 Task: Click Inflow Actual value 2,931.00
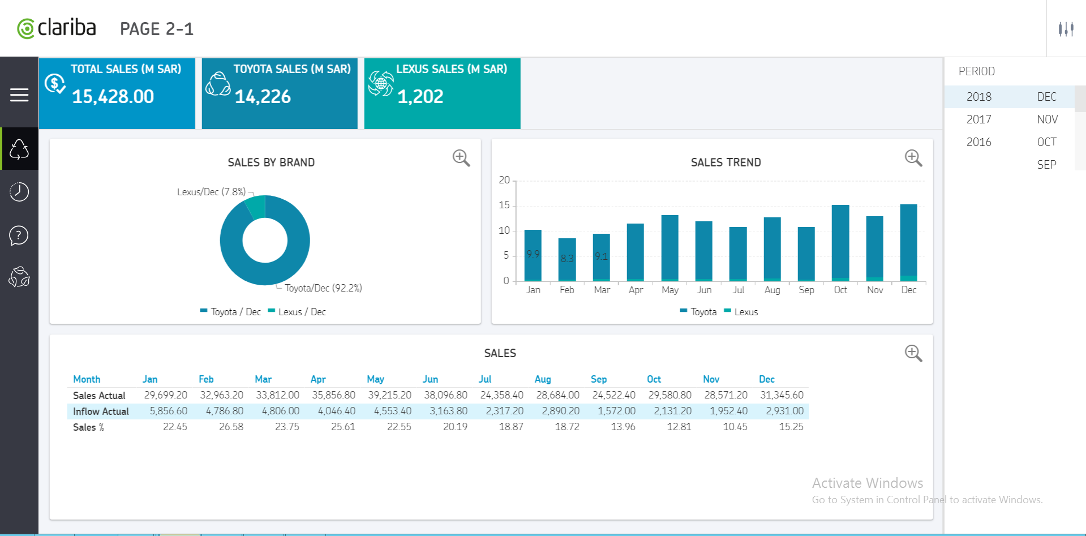pyautogui.click(x=785, y=411)
